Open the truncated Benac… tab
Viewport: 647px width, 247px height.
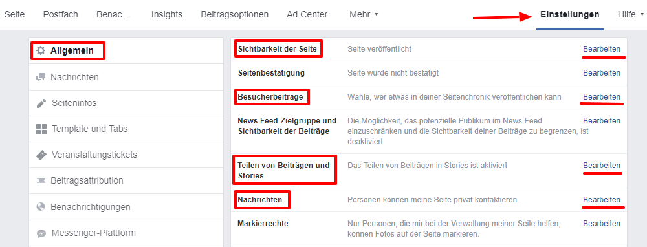pos(113,14)
